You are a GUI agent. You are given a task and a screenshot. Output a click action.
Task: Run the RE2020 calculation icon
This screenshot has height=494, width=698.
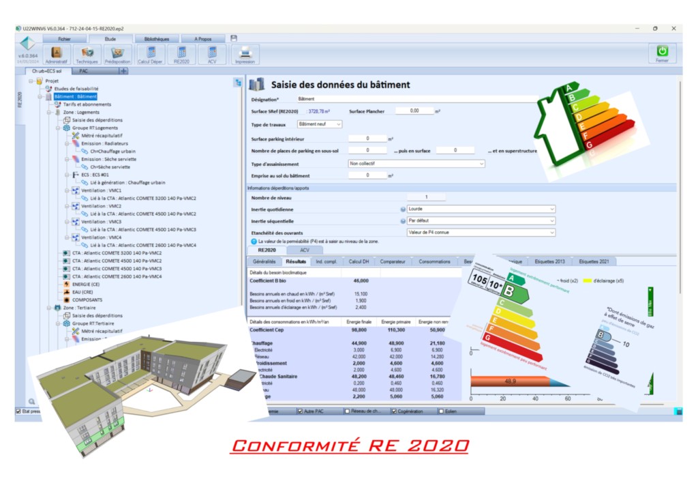point(181,55)
